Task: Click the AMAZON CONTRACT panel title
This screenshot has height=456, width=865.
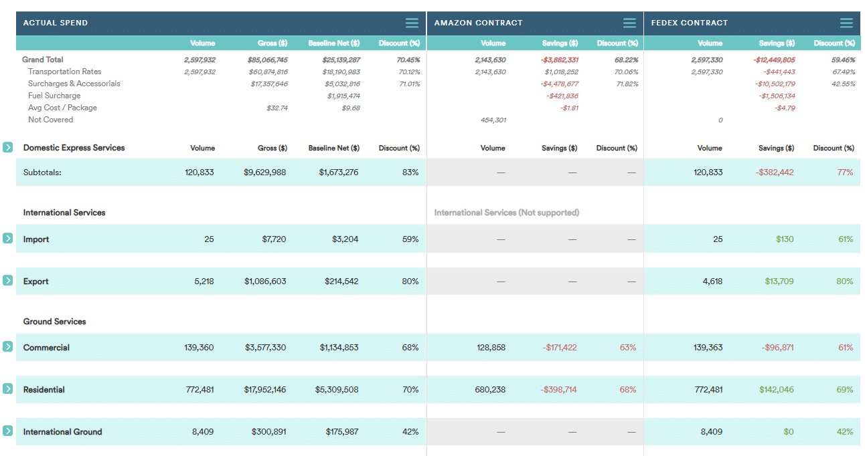Action: tap(478, 23)
